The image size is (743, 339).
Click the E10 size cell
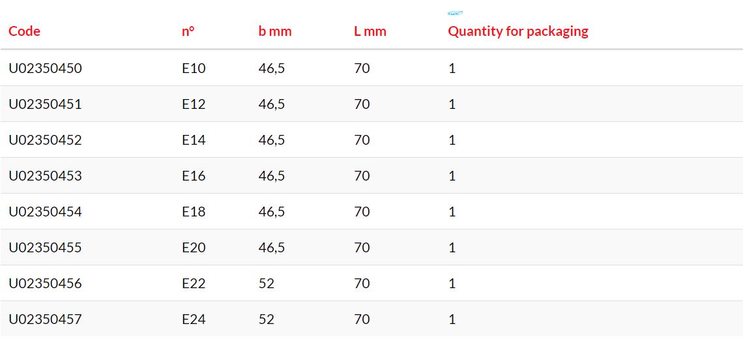click(x=194, y=68)
